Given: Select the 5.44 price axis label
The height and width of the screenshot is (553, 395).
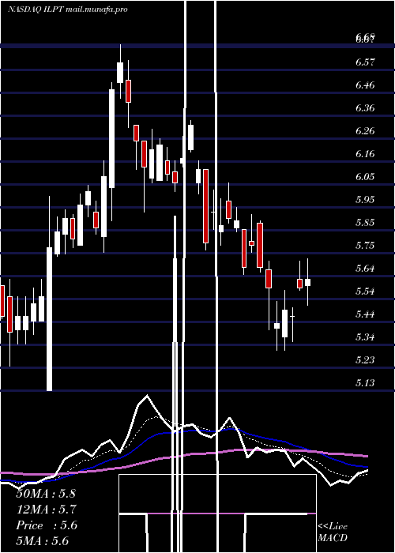Looking at the screenshot, I should (365, 314).
